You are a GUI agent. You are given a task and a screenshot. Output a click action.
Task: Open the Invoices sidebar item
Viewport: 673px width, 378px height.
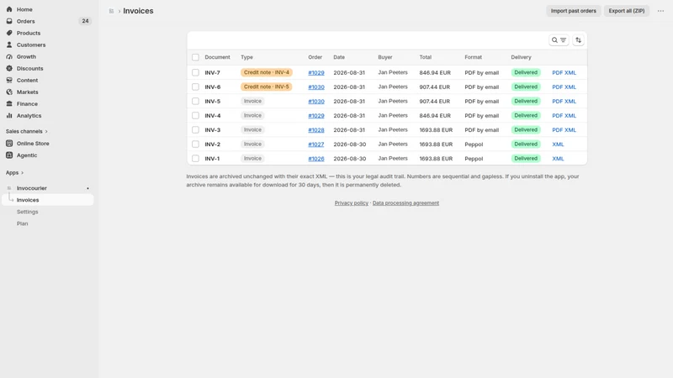48,200
